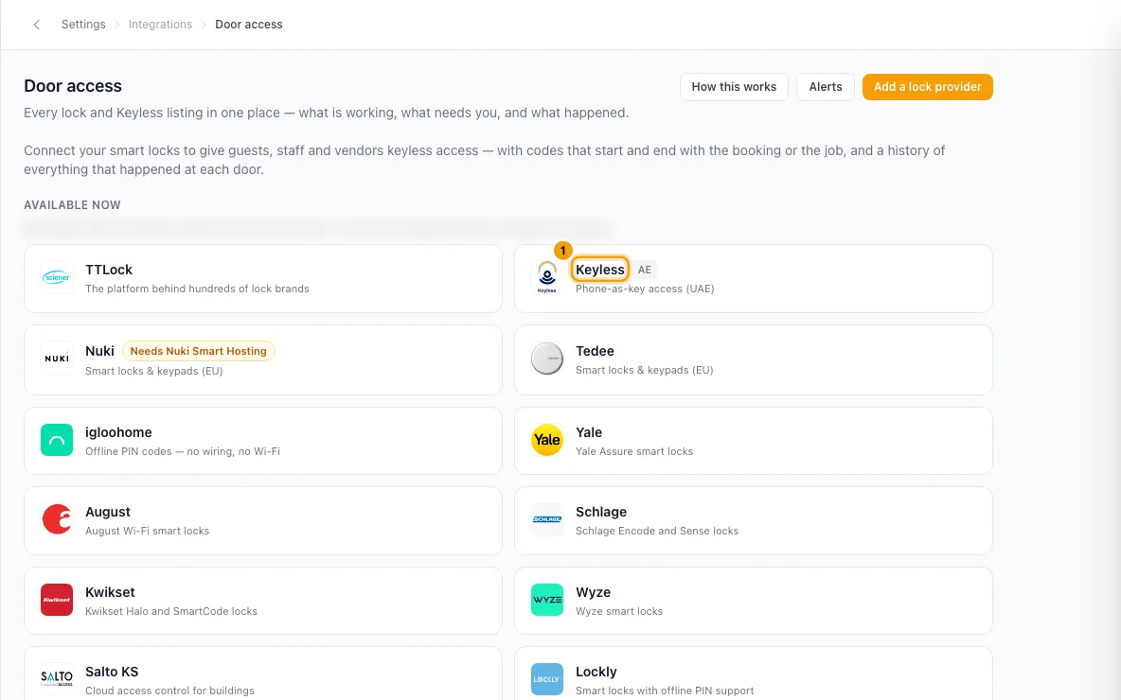Viewport: 1121px width, 700px height.
Task: Select the Tedee provider name
Action: coord(595,351)
